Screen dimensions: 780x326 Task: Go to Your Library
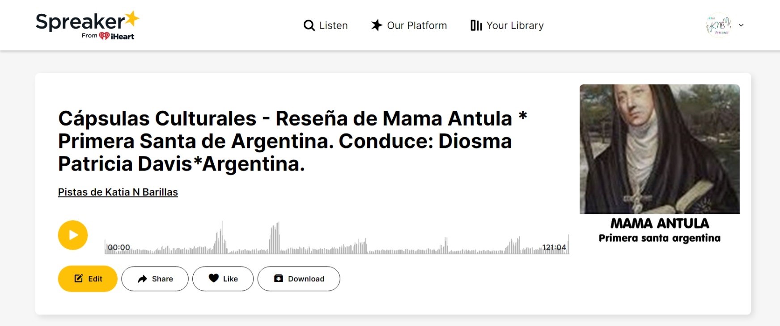507,25
